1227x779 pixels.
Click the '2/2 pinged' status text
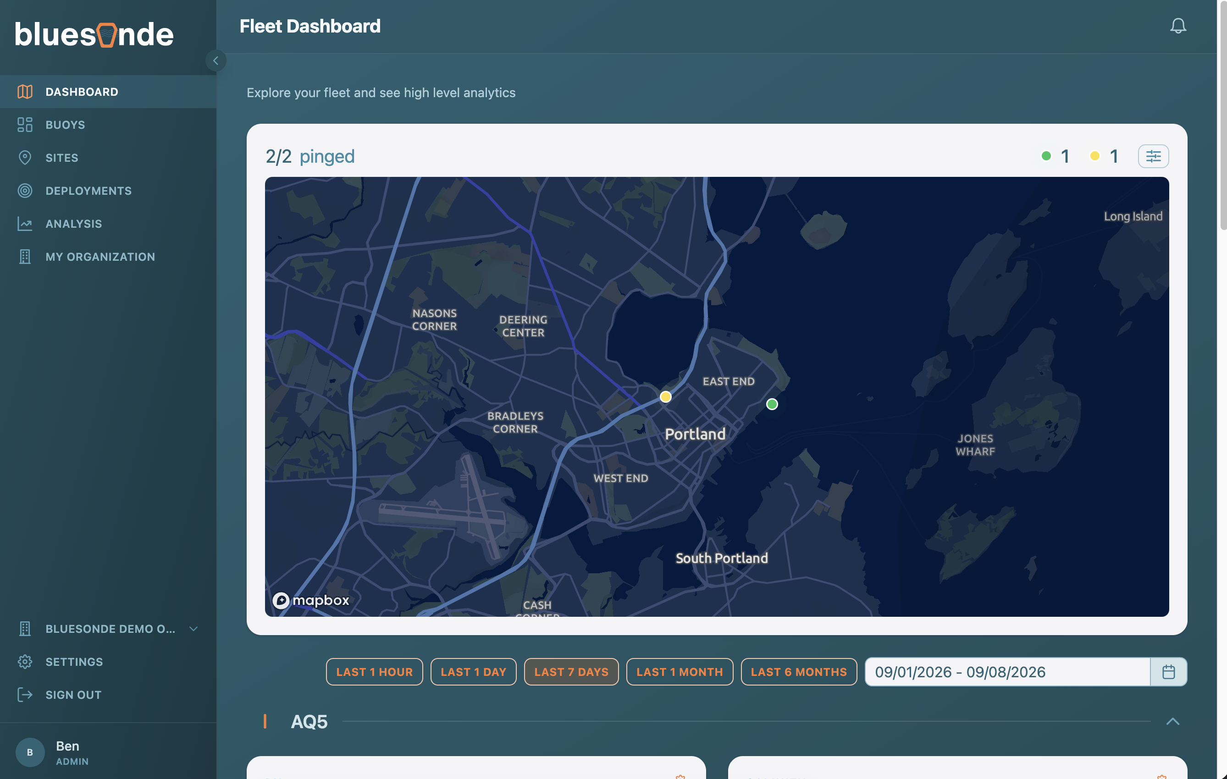pos(310,156)
